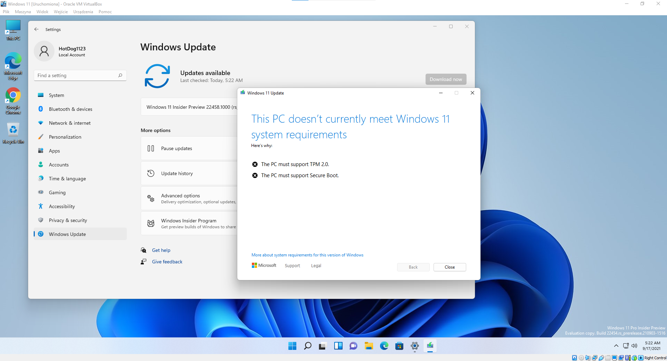Click the Find a setting search field
Image resolution: width=667 pixels, height=361 pixels.
(x=80, y=75)
